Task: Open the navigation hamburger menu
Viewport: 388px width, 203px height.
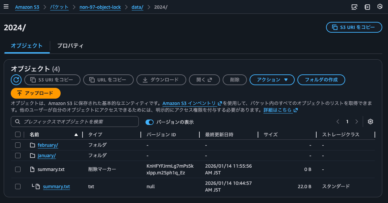Action: point(6,6)
